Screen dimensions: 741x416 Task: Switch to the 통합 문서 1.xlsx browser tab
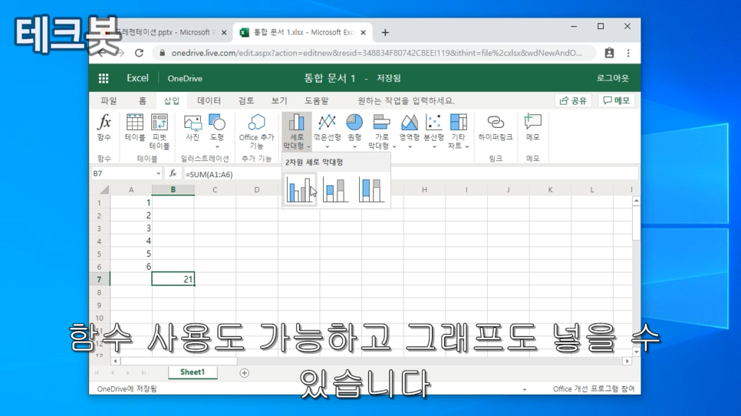click(302, 32)
